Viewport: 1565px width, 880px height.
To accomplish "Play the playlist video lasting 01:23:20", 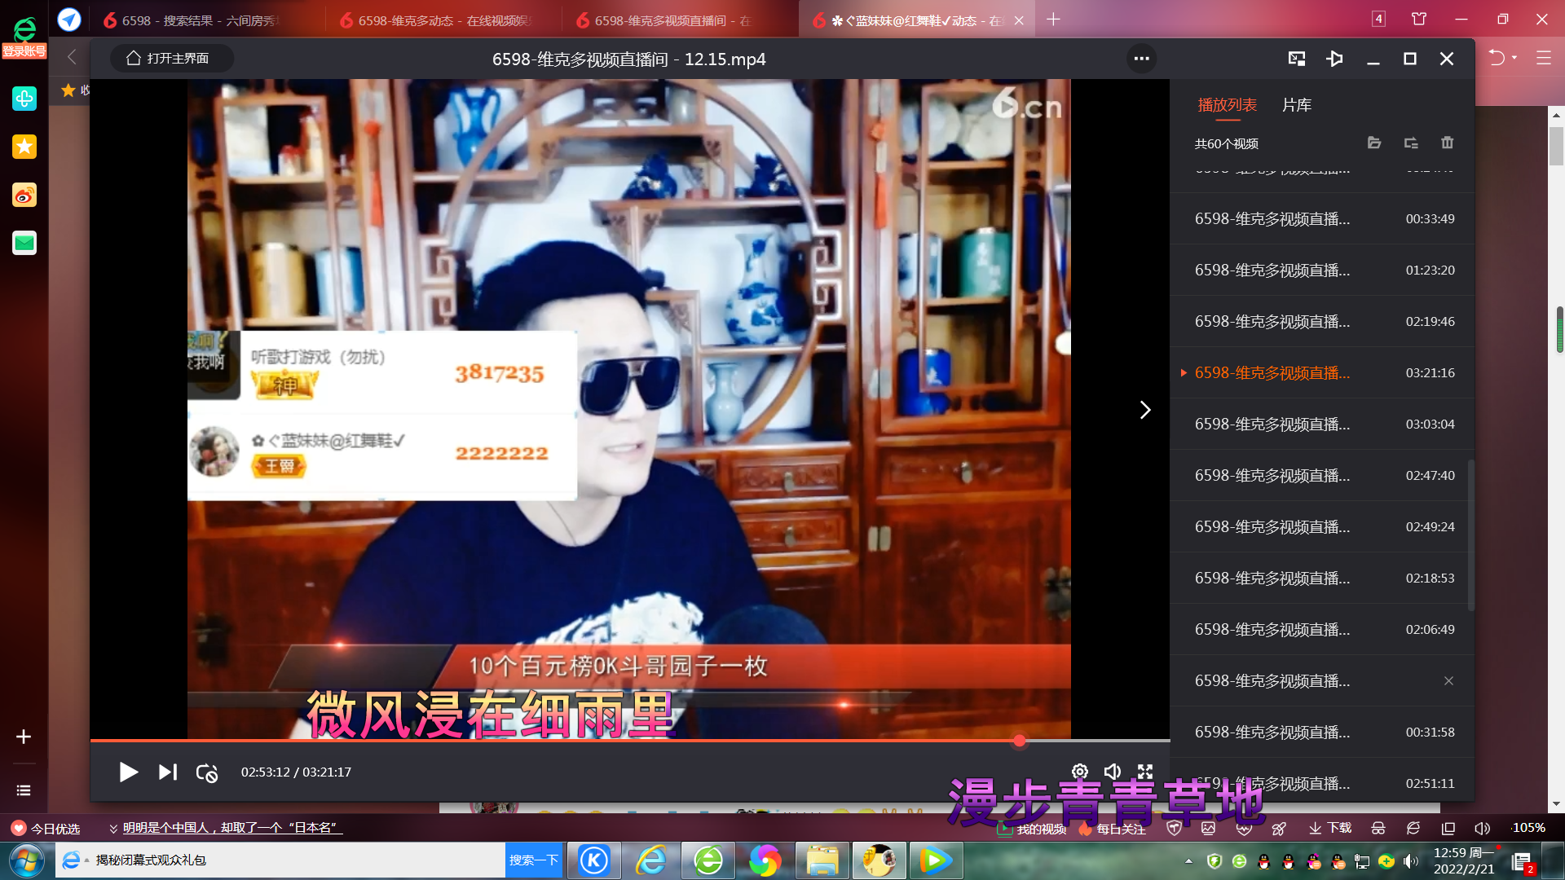I will point(1322,270).
